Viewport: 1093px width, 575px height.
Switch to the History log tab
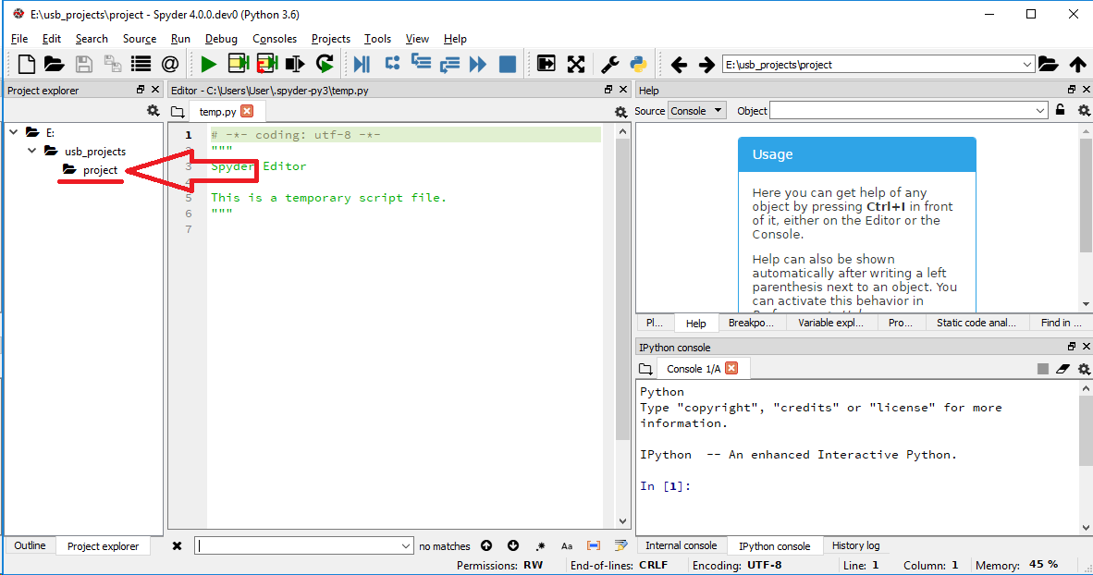coord(856,545)
